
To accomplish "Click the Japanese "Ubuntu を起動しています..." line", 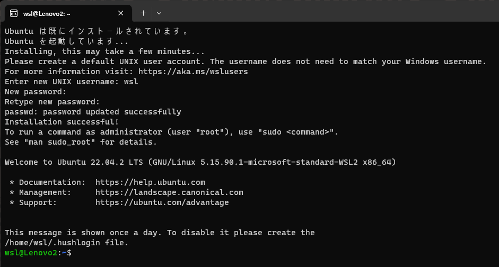I will (x=66, y=42).
